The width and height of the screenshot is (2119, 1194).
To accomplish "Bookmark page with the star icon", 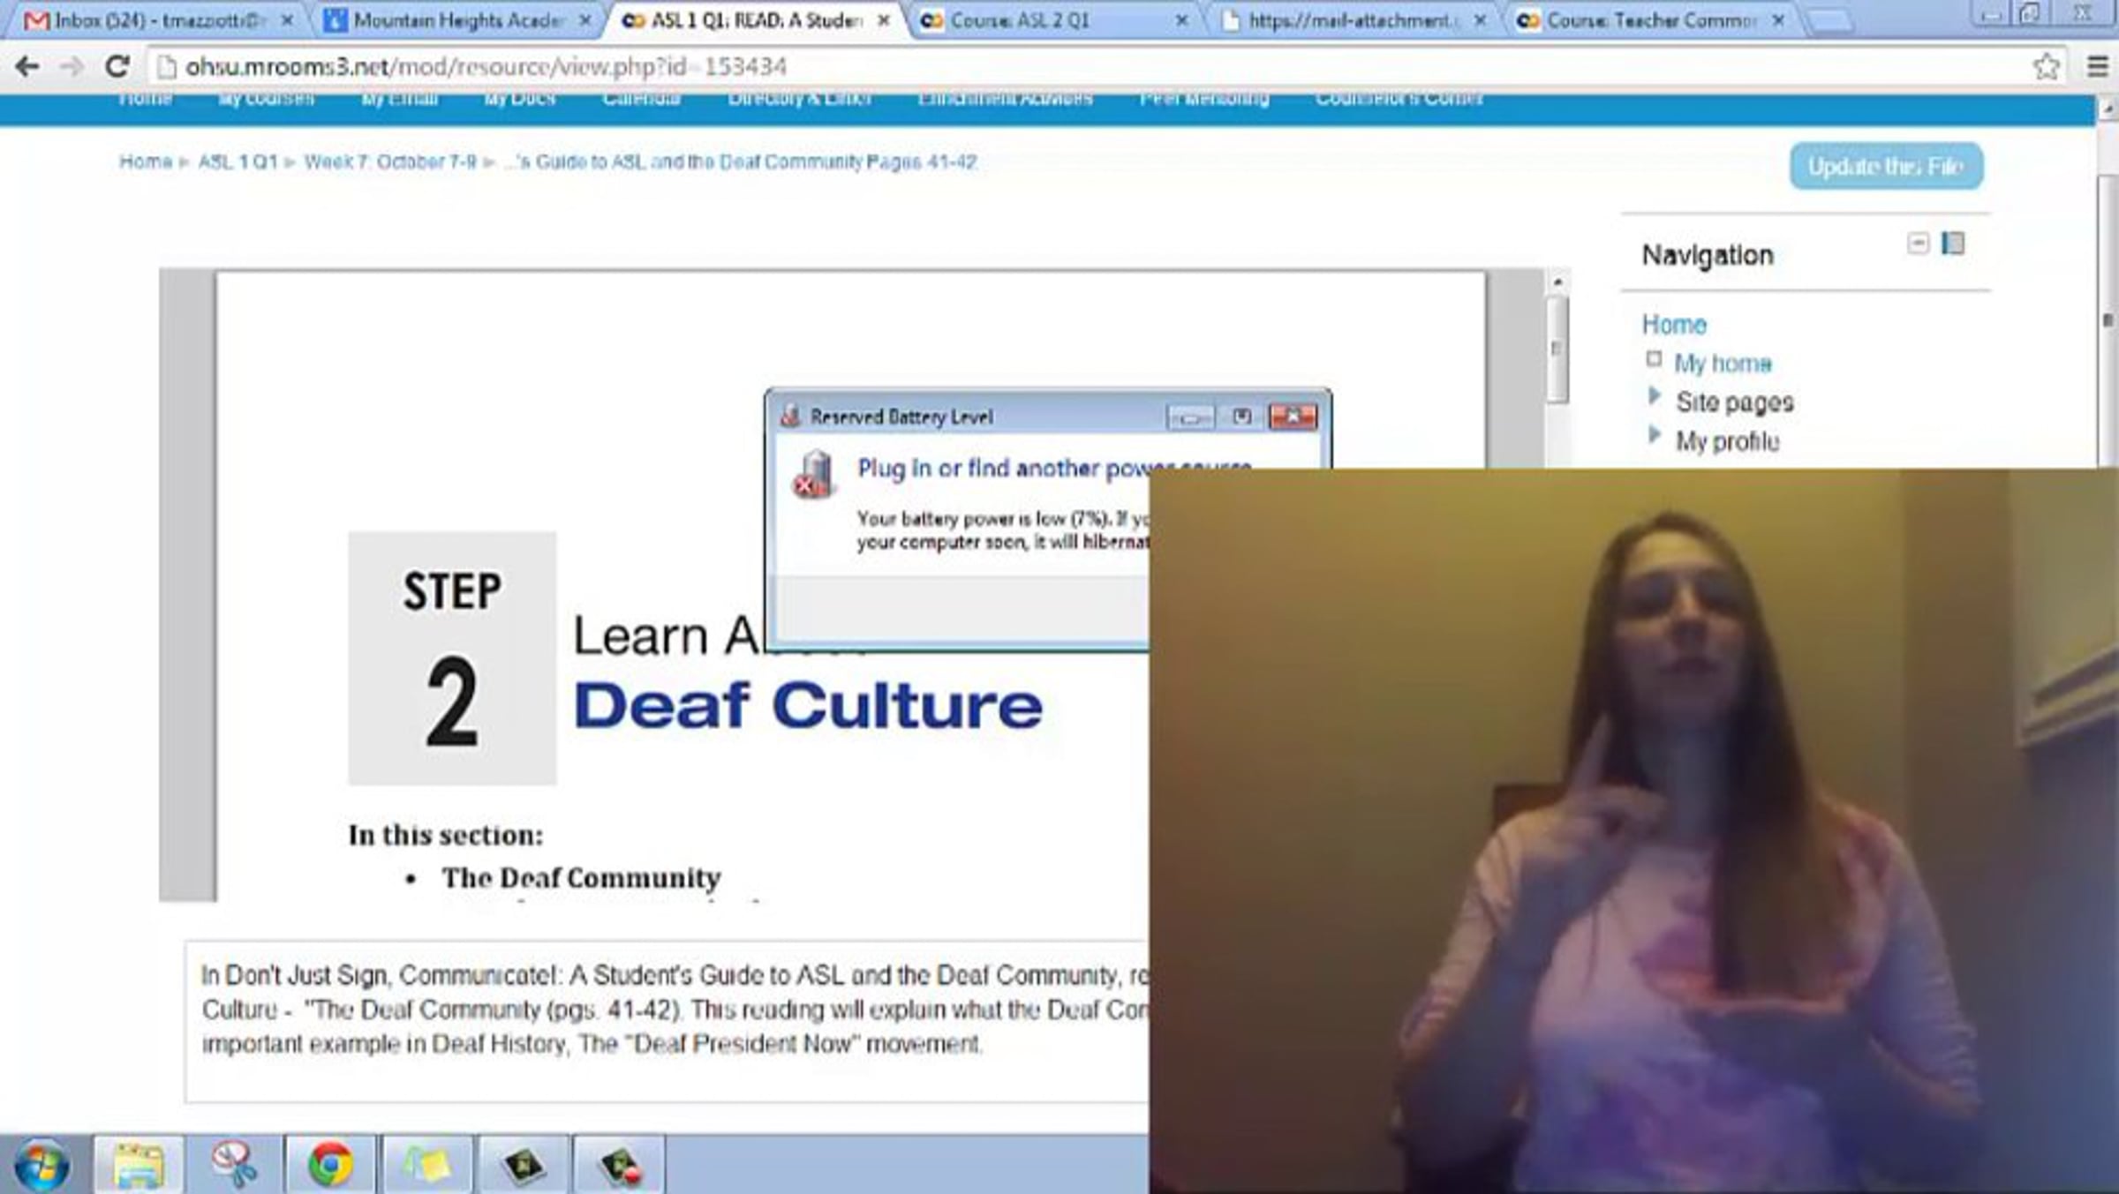I will tap(2046, 67).
